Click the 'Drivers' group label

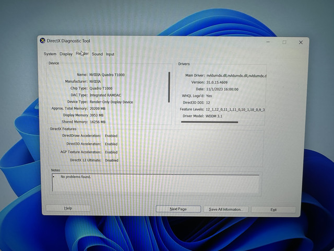184,64
